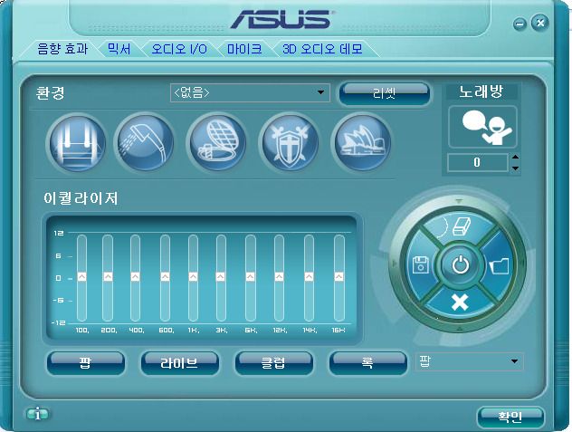The width and height of the screenshot is (572, 432).
Task: Minimize the ASUS audio window
Action: [x=520, y=24]
